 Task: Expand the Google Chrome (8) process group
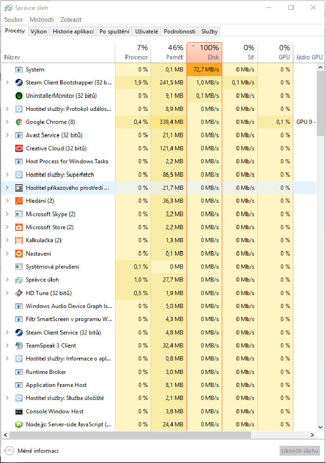[x=7, y=122]
